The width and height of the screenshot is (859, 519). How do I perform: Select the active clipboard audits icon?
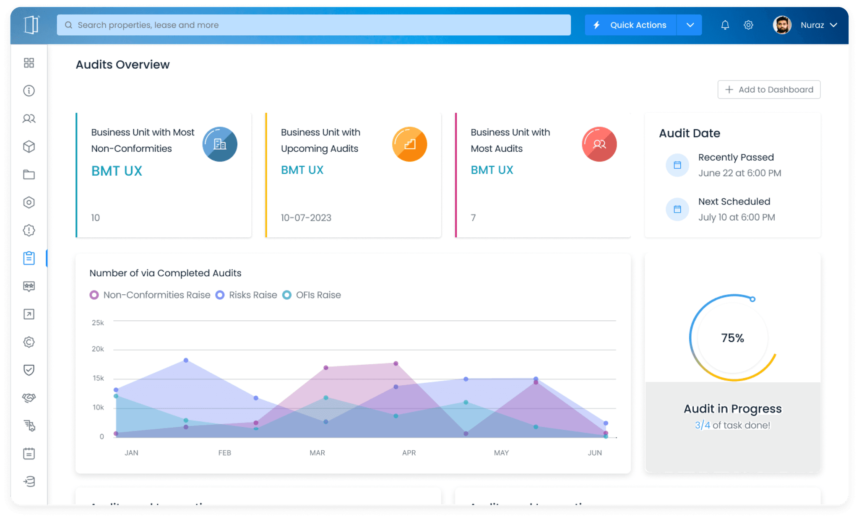point(29,258)
